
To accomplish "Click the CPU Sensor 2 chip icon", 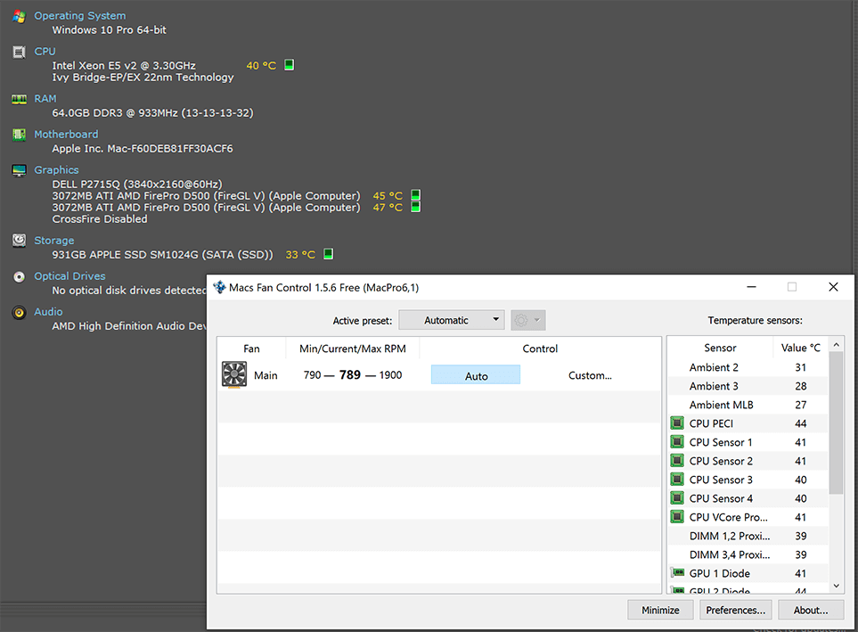I will coord(677,461).
